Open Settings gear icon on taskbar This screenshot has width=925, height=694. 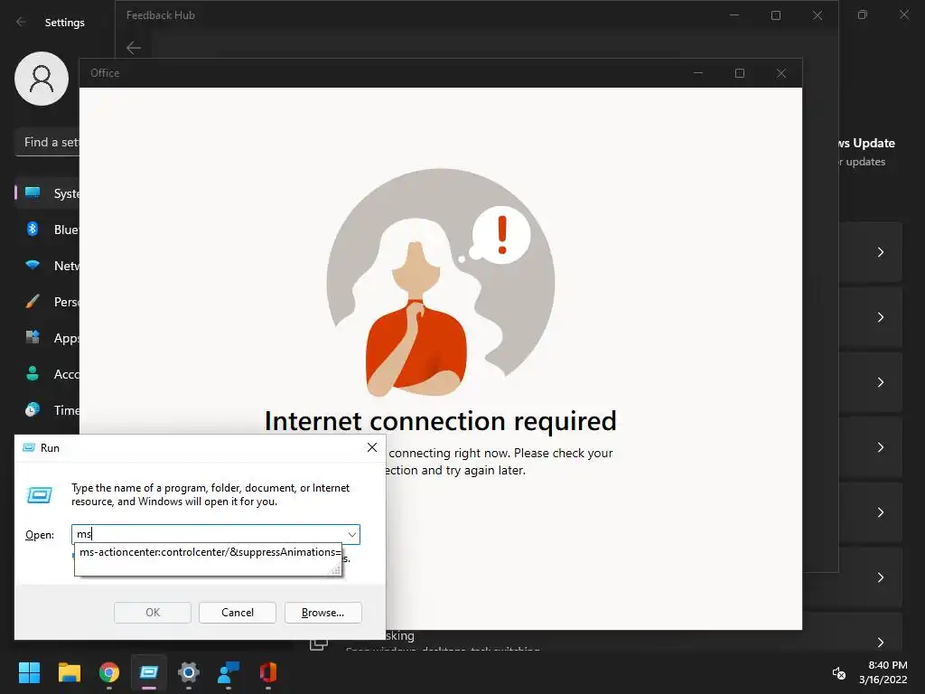point(189,672)
